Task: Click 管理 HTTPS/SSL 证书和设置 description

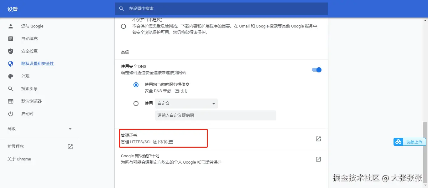Action: click(x=147, y=142)
